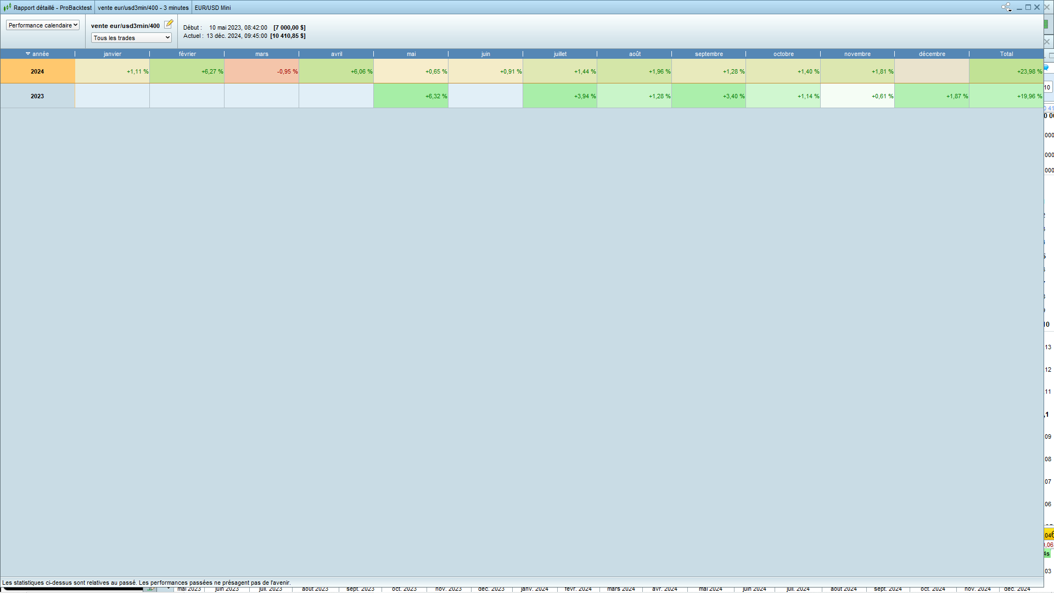Open the Performance calendaire dropdown

pos(43,25)
